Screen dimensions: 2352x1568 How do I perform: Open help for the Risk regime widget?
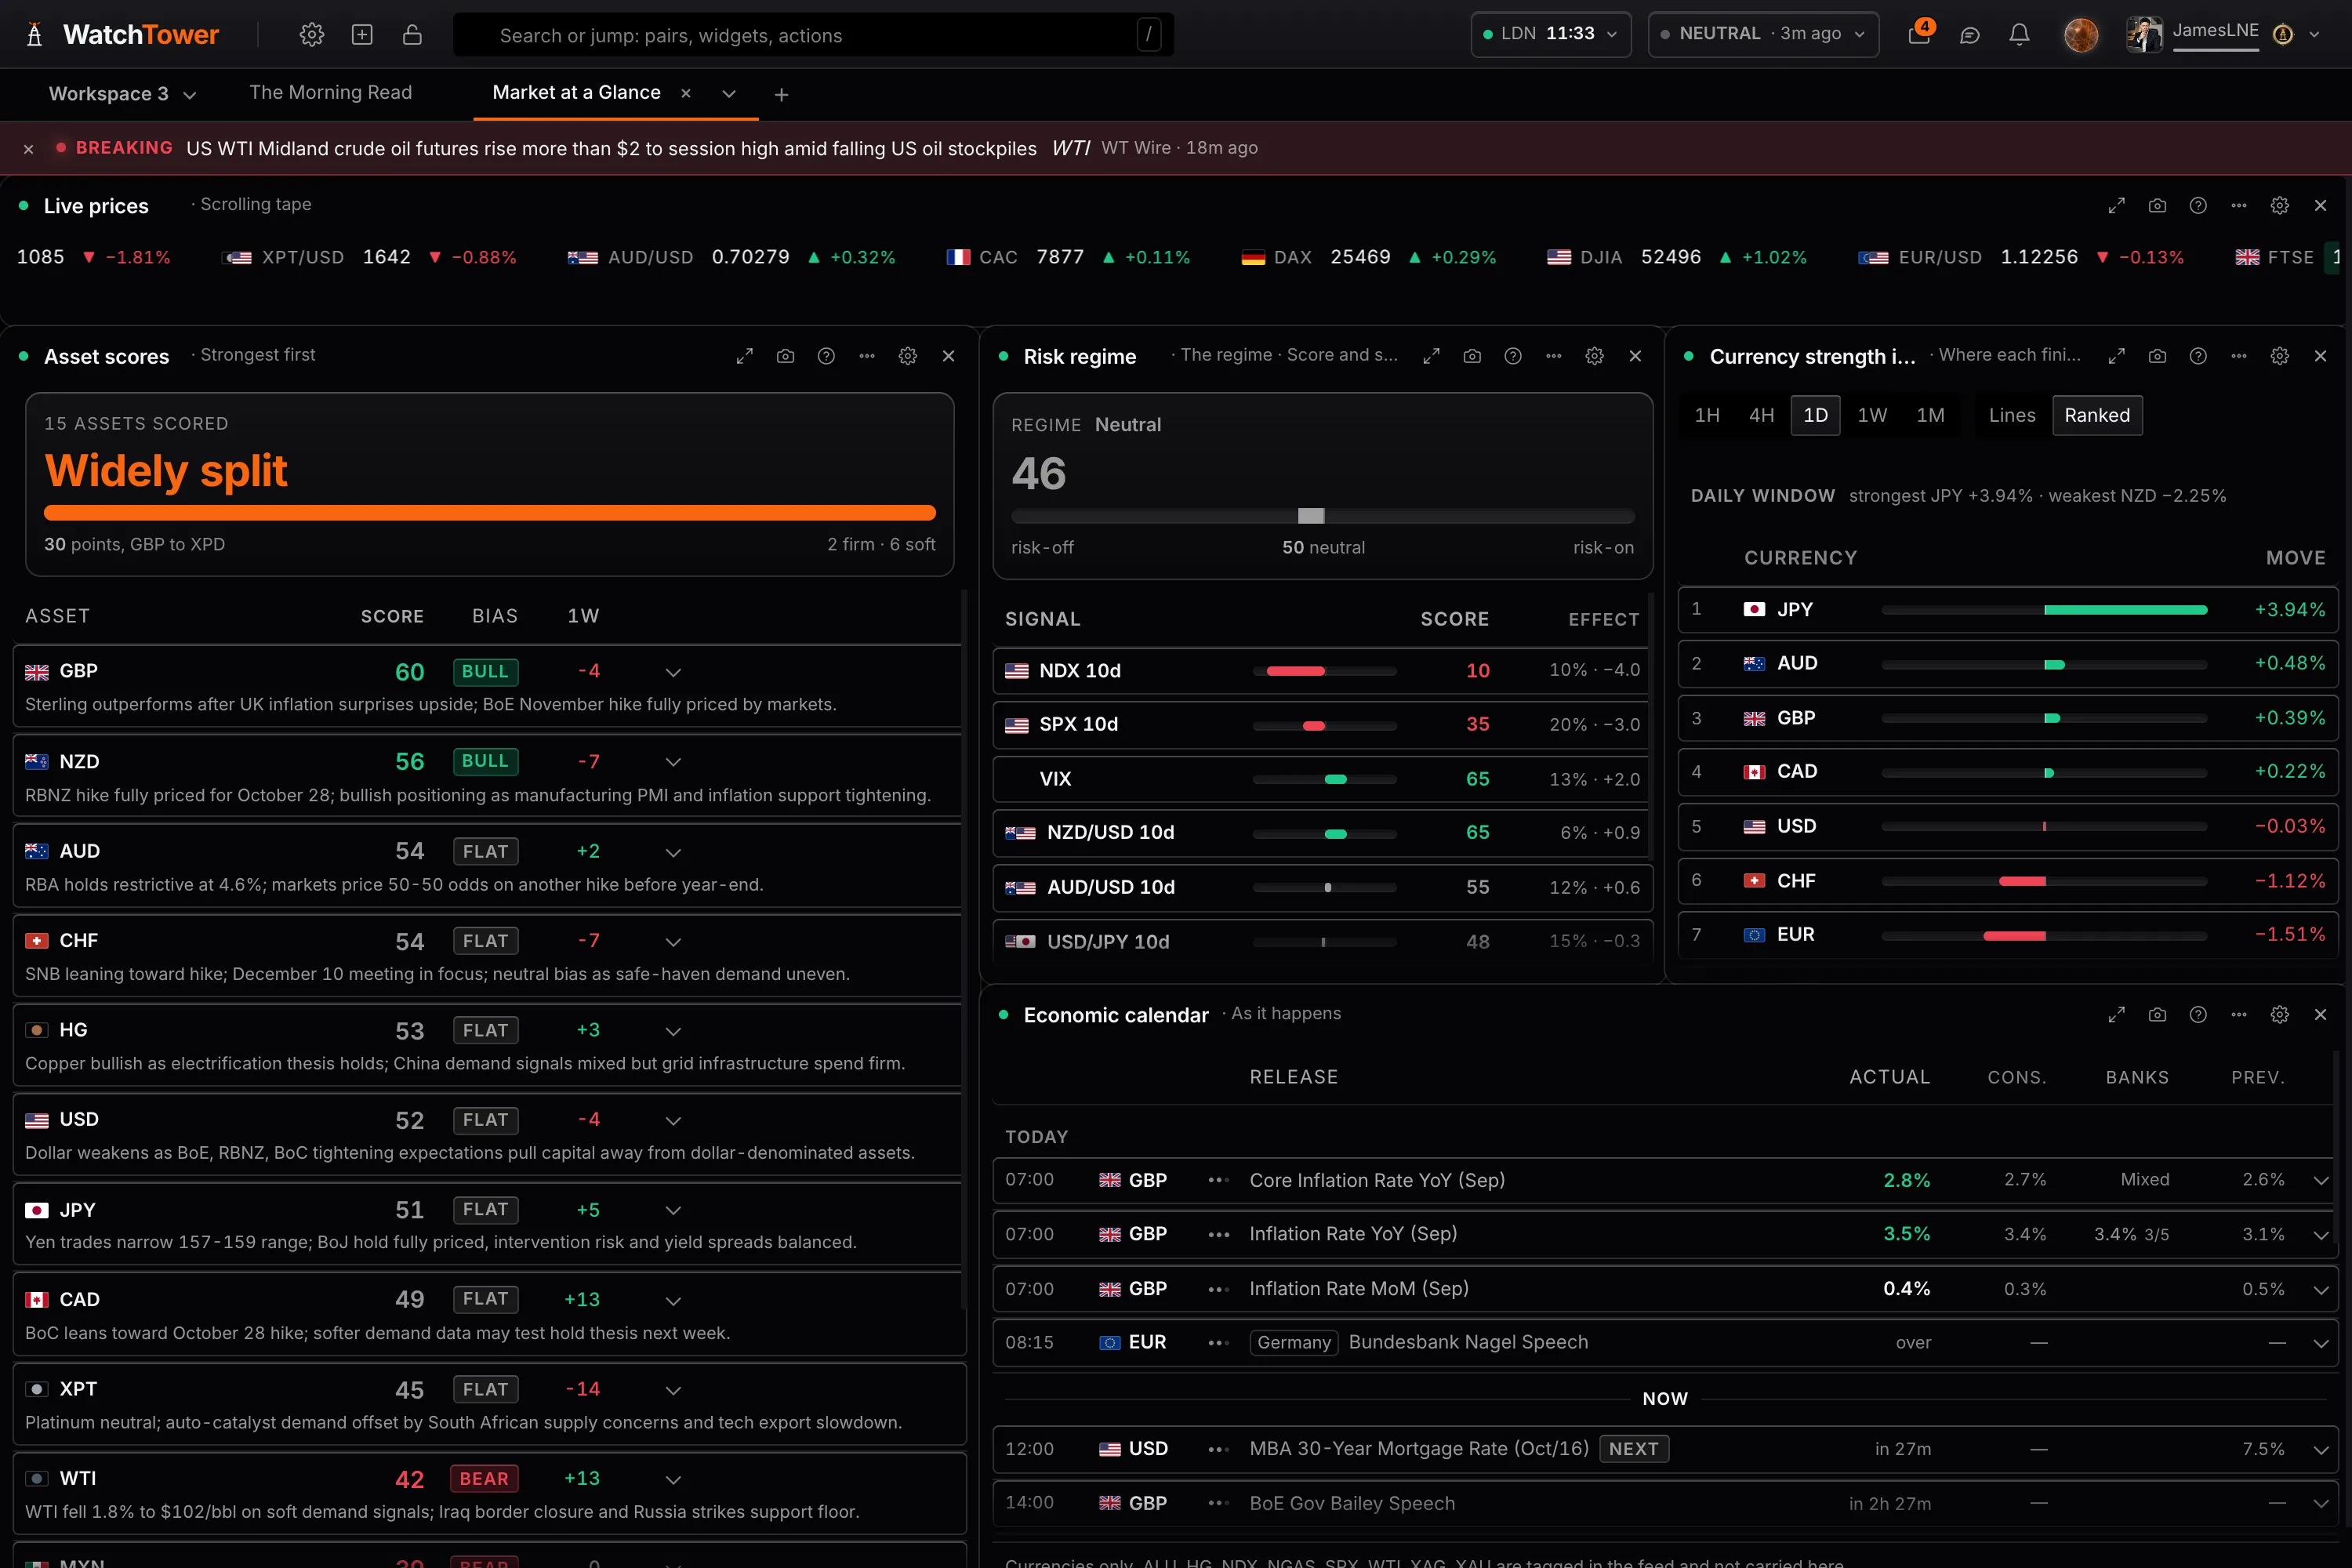[1512, 356]
